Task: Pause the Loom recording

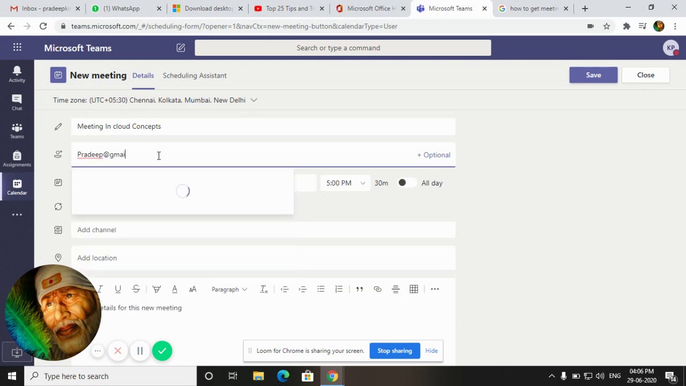Action: (140, 351)
